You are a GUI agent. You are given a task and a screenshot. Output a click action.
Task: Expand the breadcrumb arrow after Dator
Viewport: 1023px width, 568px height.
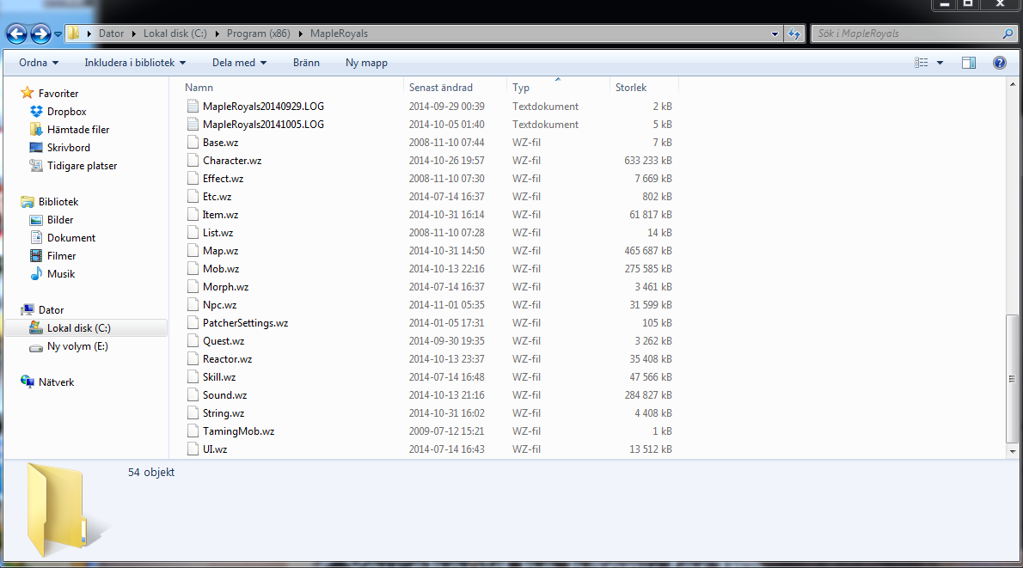134,34
